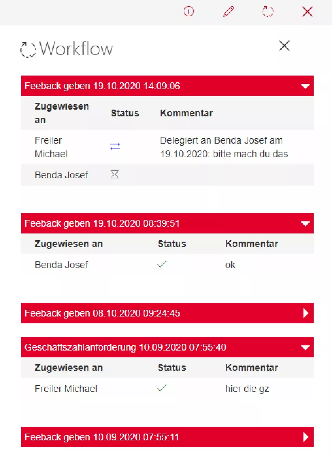Viewport: 332px width, 454px height.
Task: Collapse the Feeback geben 14:09:06 section
Action: [305, 86]
